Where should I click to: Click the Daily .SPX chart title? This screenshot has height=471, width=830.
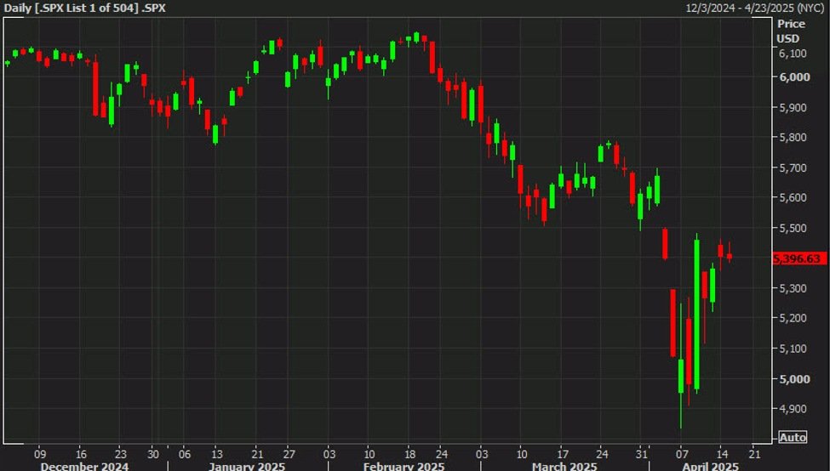tap(83, 8)
